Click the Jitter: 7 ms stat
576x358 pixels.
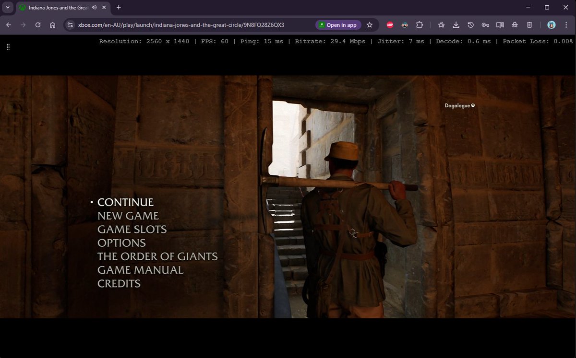[401, 41]
